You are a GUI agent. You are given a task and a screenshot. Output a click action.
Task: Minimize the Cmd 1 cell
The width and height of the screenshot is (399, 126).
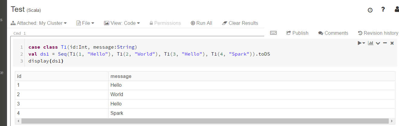pyautogui.click(x=385, y=43)
